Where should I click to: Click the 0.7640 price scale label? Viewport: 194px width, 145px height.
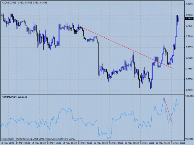coord(189,15)
